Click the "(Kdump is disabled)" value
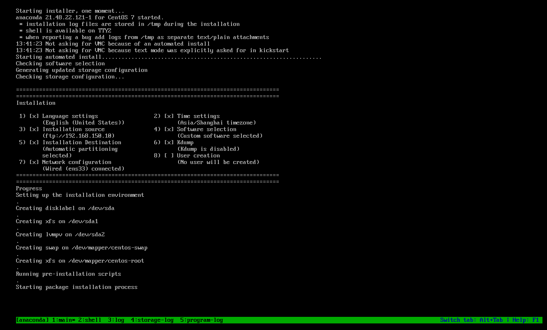Image resolution: width=547 pixels, height=330 pixels. [x=209, y=149]
